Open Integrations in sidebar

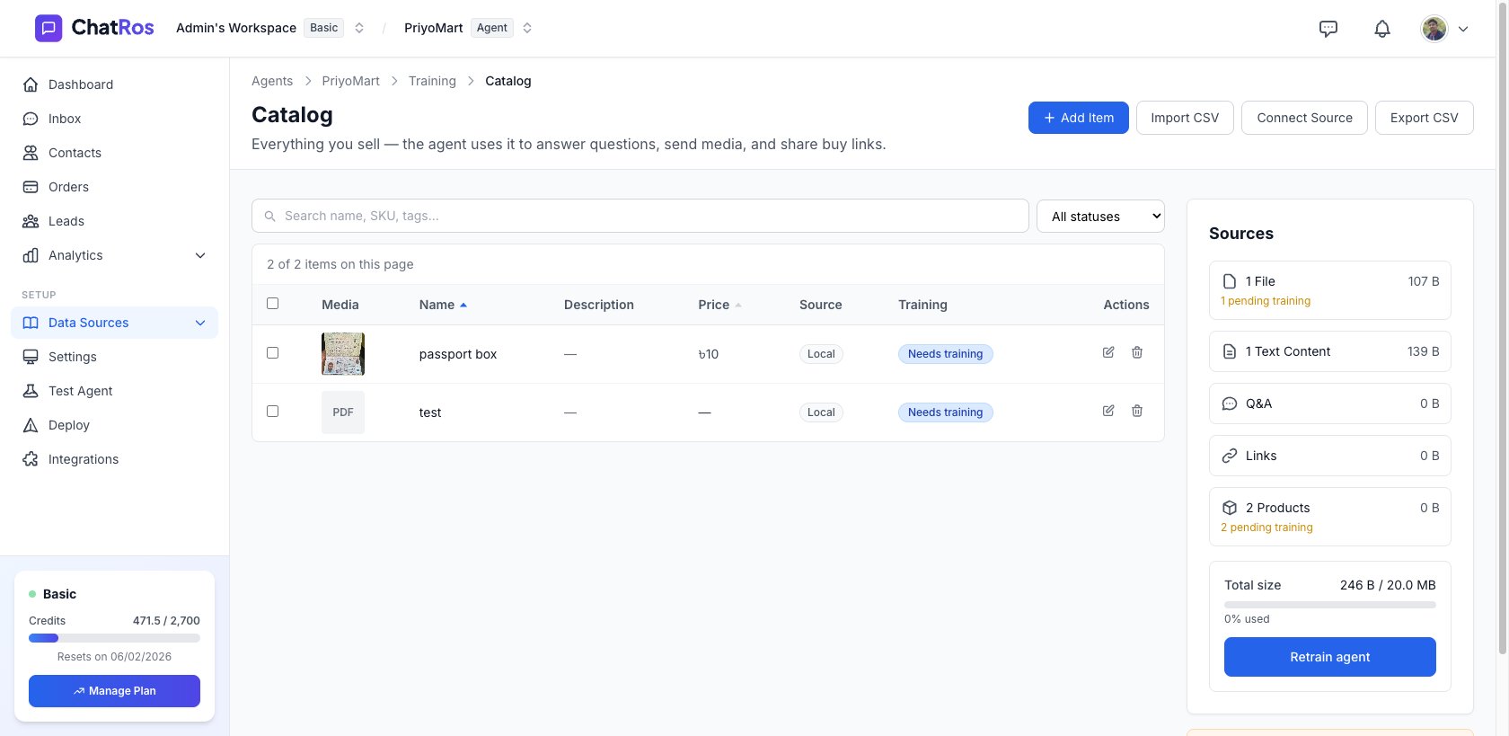click(115, 459)
